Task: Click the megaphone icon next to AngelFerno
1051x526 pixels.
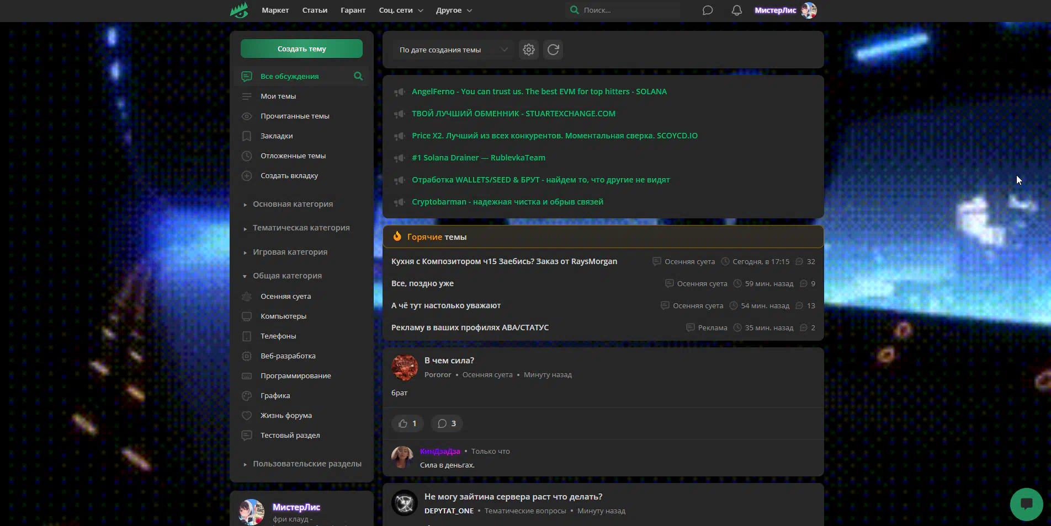Action: point(399,92)
